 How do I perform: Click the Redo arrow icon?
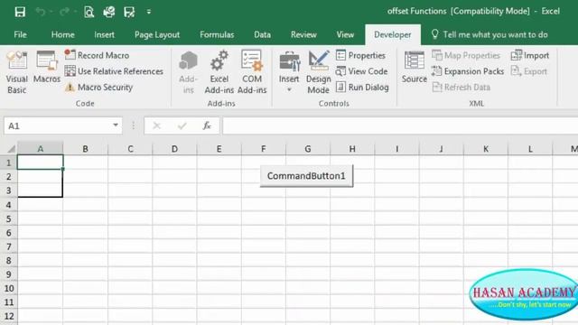(x=64, y=12)
